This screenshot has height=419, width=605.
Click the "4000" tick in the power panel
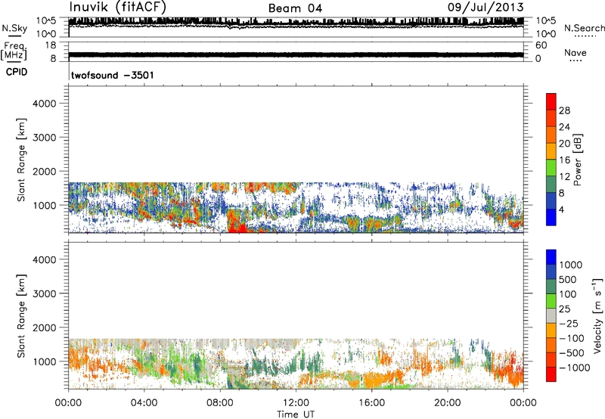tap(45, 104)
